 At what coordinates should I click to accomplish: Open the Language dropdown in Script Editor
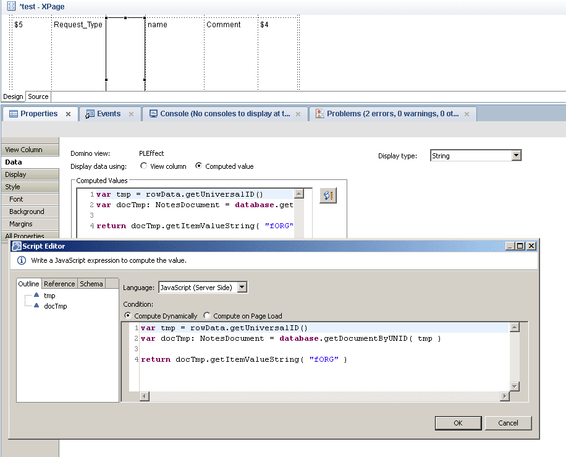tap(242, 287)
